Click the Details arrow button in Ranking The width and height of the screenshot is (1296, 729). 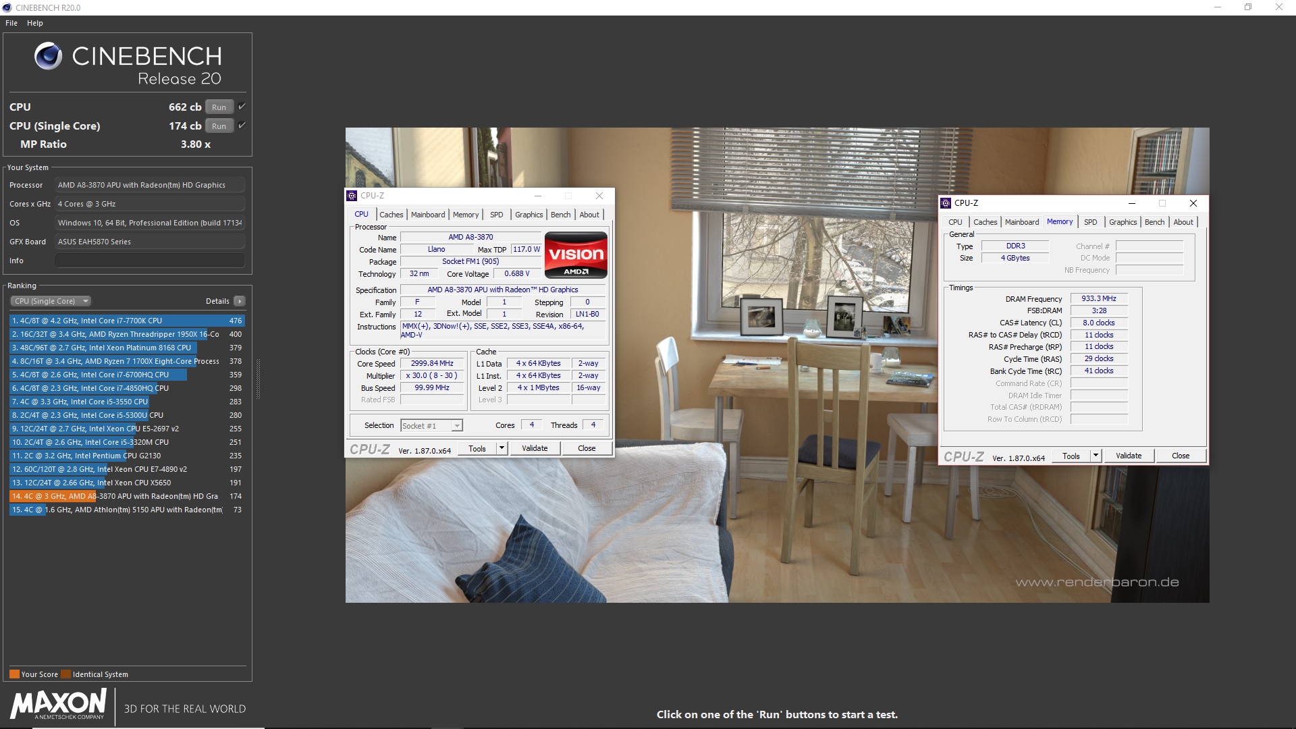[x=240, y=301]
